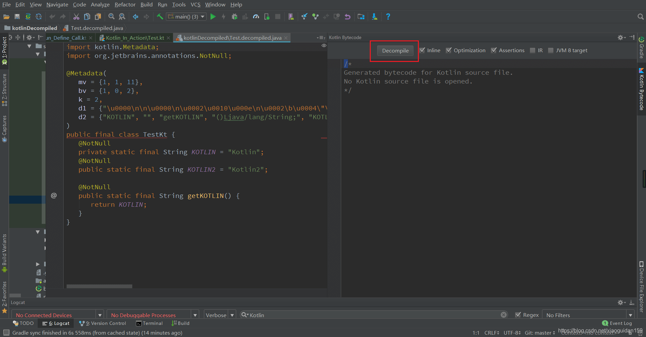Click the Save All disk icon
Image resolution: width=646 pixels, height=337 pixels.
pyautogui.click(x=17, y=16)
